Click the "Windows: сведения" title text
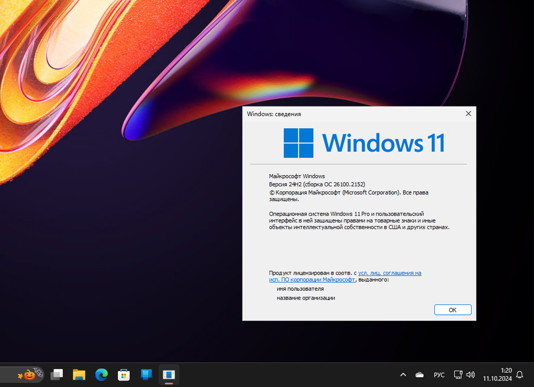This screenshot has width=534, height=387. click(274, 114)
